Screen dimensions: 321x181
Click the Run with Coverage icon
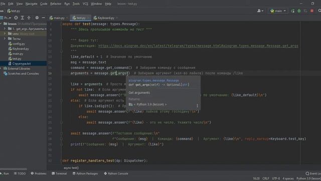305,11
